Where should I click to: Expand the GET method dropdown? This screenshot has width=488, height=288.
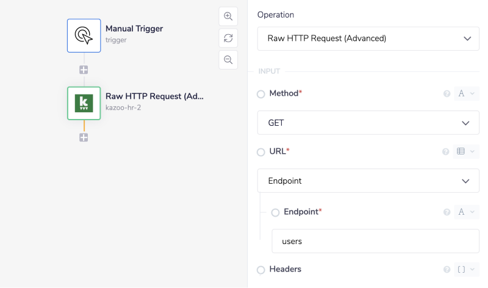point(368,123)
